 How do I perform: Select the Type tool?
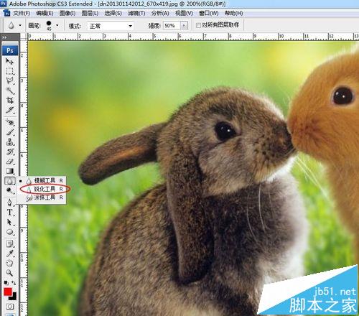coord(9,213)
